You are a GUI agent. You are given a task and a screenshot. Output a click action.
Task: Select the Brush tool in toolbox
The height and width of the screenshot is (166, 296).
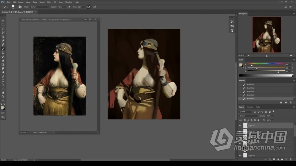pos(3,49)
